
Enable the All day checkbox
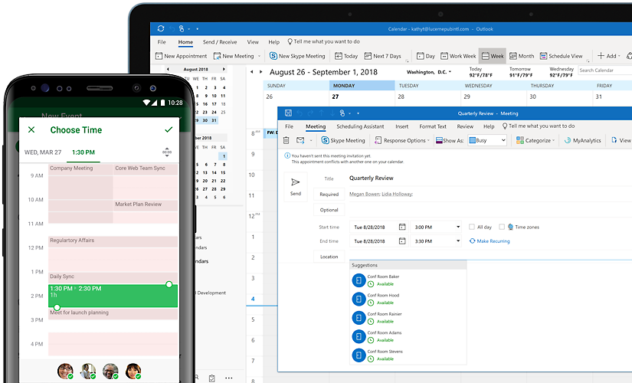(470, 227)
